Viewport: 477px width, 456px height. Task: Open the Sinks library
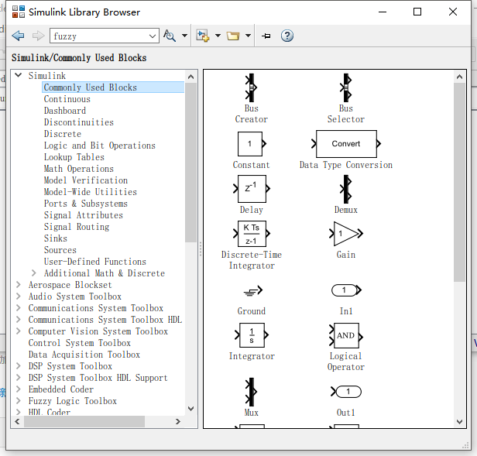[56, 238]
